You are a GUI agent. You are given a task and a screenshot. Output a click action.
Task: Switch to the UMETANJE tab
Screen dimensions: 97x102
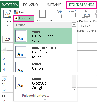[53, 5]
